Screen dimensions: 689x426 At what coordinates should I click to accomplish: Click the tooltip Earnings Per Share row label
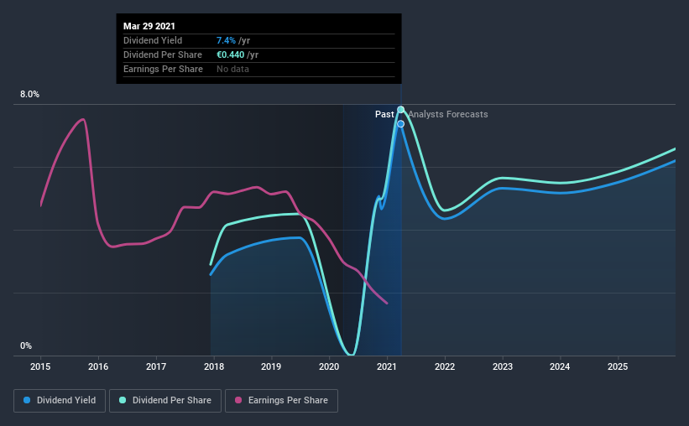[163, 69]
